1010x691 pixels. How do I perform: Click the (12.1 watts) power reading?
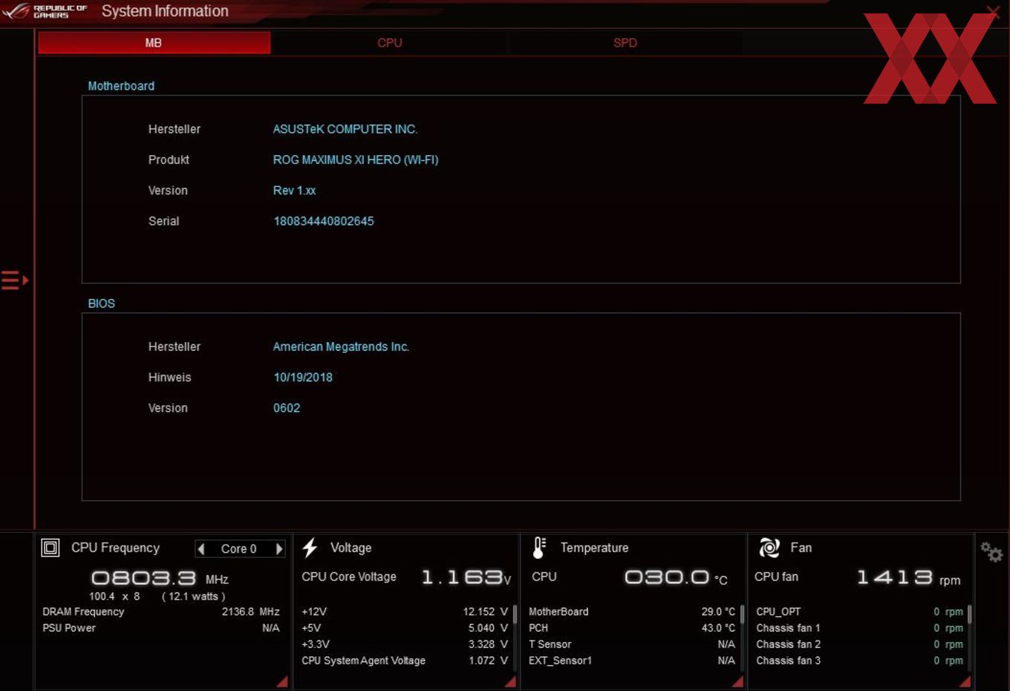(x=193, y=596)
